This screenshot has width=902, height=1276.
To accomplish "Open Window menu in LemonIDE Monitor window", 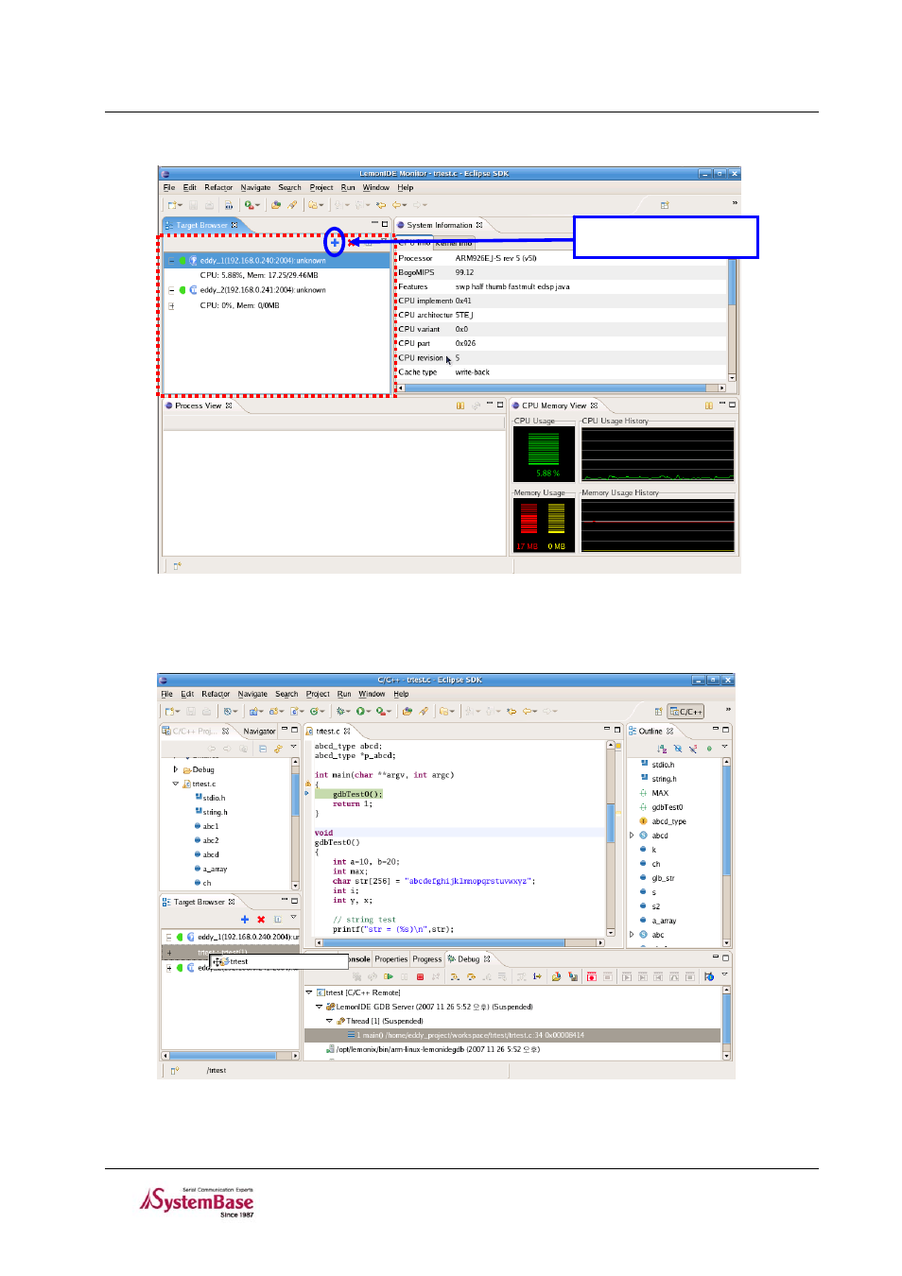I will [x=376, y=187].
